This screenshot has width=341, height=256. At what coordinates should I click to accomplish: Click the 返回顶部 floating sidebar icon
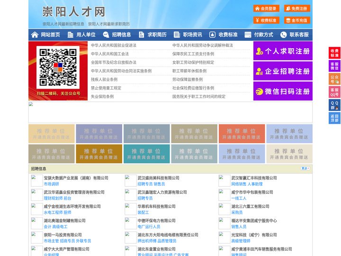(x=334, y=118)
